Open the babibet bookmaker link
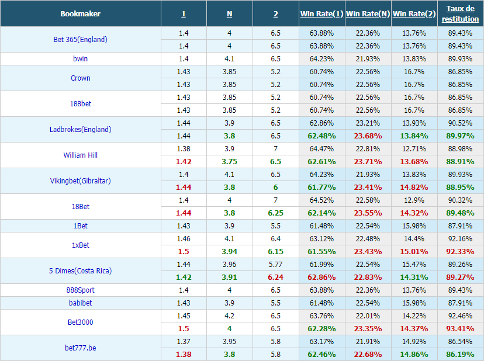This screenshot has width=484, height=361. 80,303
